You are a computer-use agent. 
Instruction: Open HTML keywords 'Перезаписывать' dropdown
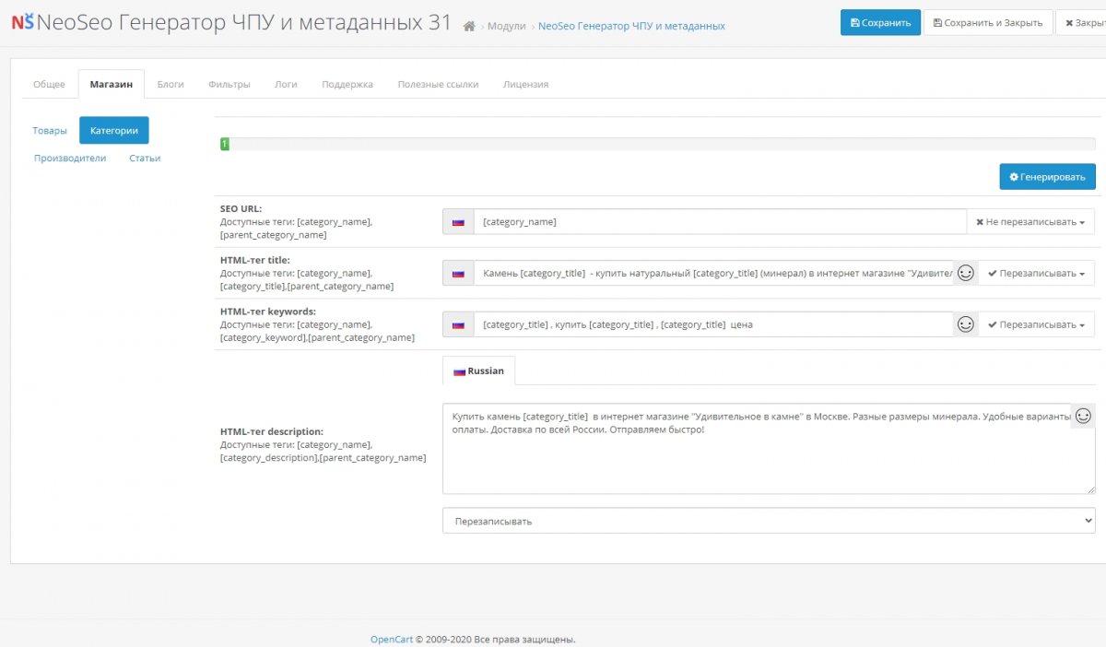[1036, 324]
